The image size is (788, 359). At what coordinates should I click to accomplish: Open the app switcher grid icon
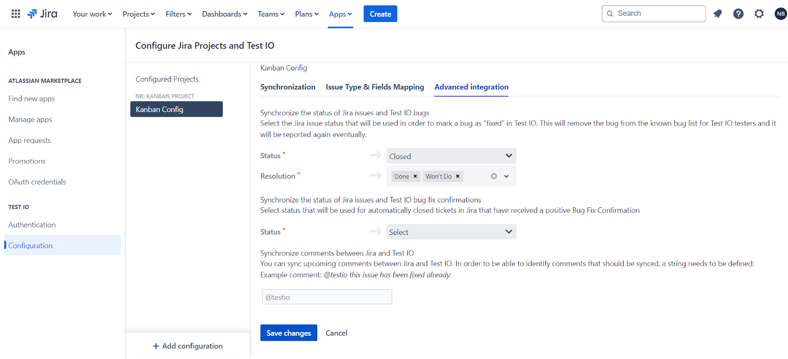[x=16, y=14]
